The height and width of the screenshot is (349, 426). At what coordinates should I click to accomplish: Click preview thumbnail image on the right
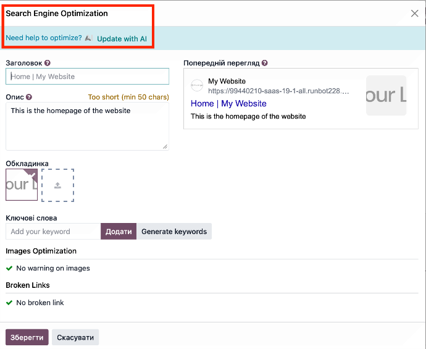pyautogui.click(x=386, y=96)
